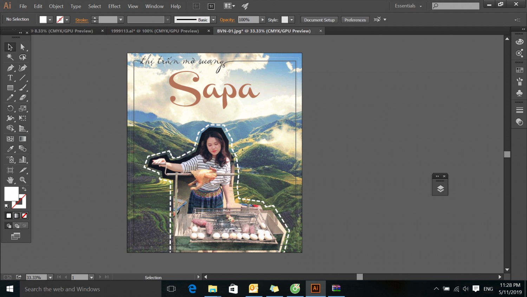The width and height of the screenshot is (527, 297).
Task: Reset default fill and stroke
Action: point(7,206)
